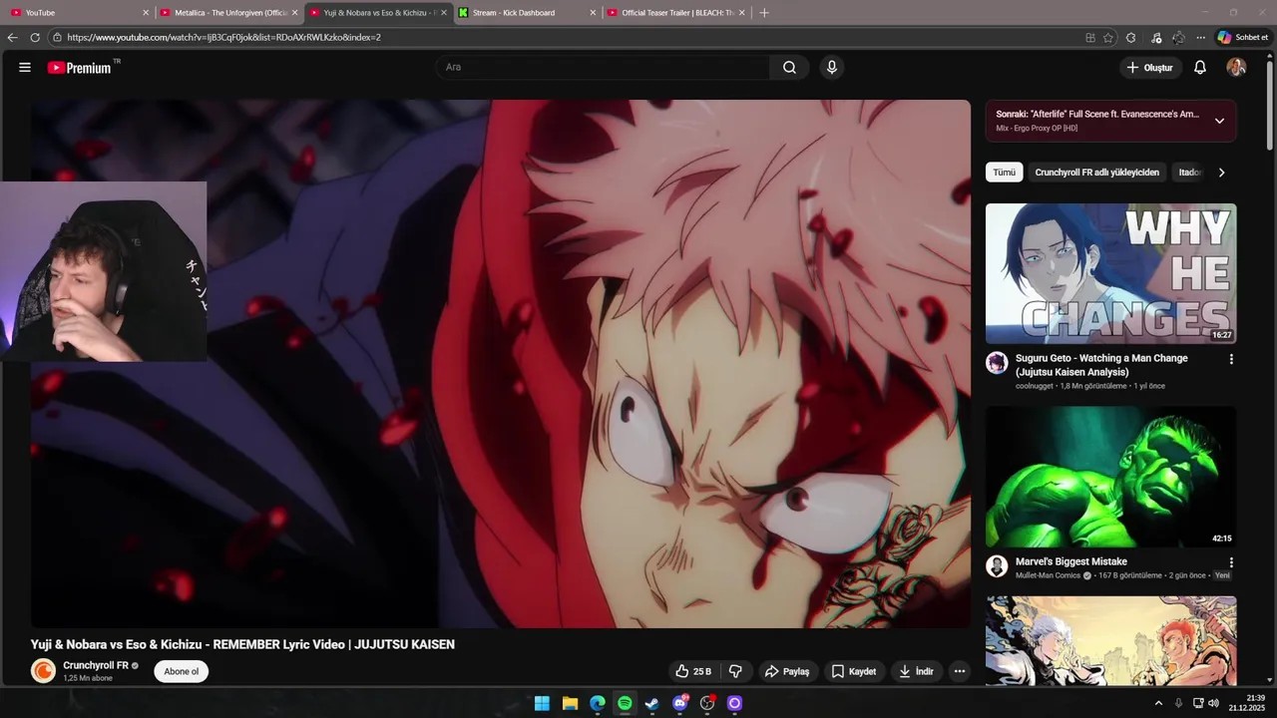1277x718 pixels.
Task: Open OBS Studio from the taskbar
Action: pos(707,703)
